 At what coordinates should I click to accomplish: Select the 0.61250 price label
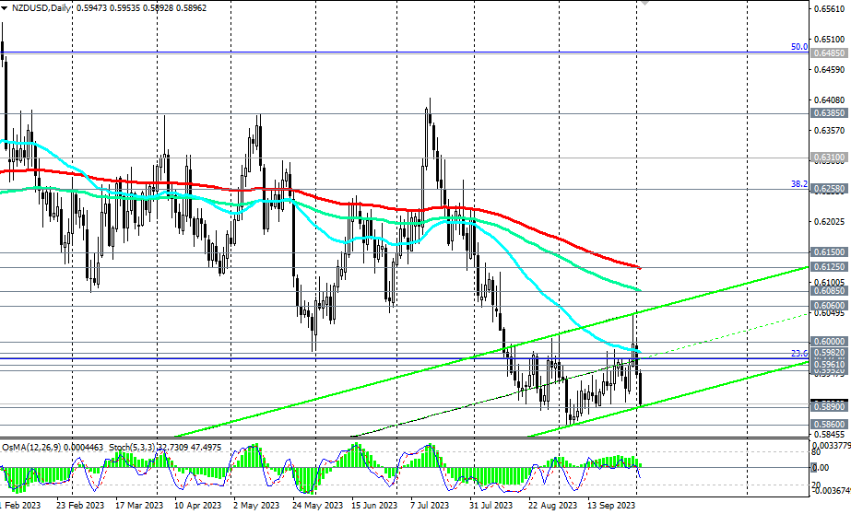pos(829,267)
